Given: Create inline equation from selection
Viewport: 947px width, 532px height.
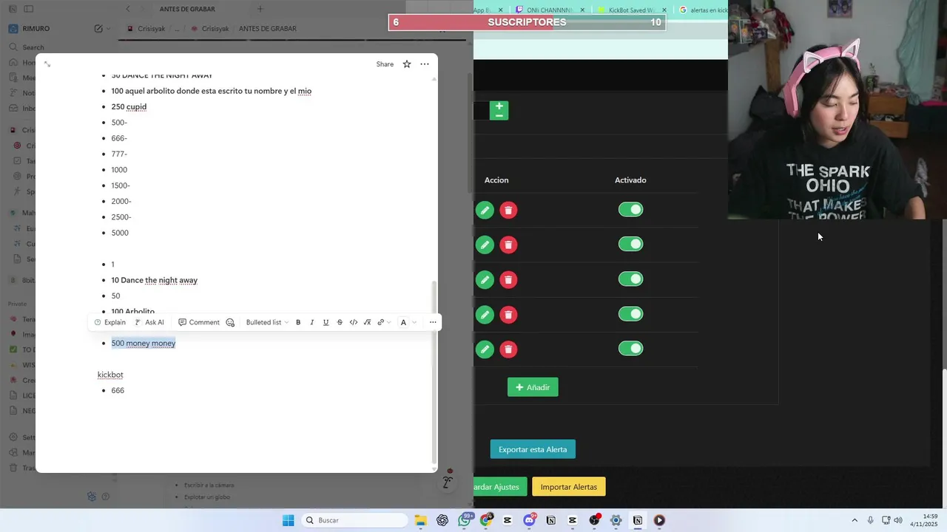Looking at the screenshot, I should 367,322.
